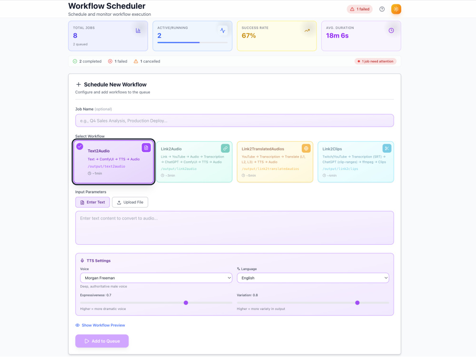The width and height of the screenshot is (476, 357).
Task: Click the Show Workflow Preview link
Action: click(100, 325)
